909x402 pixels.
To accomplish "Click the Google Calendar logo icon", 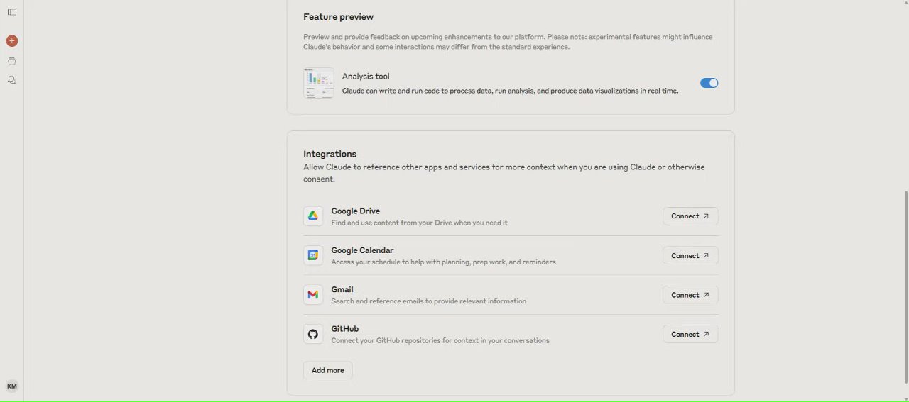I will [x=313, y=255].
